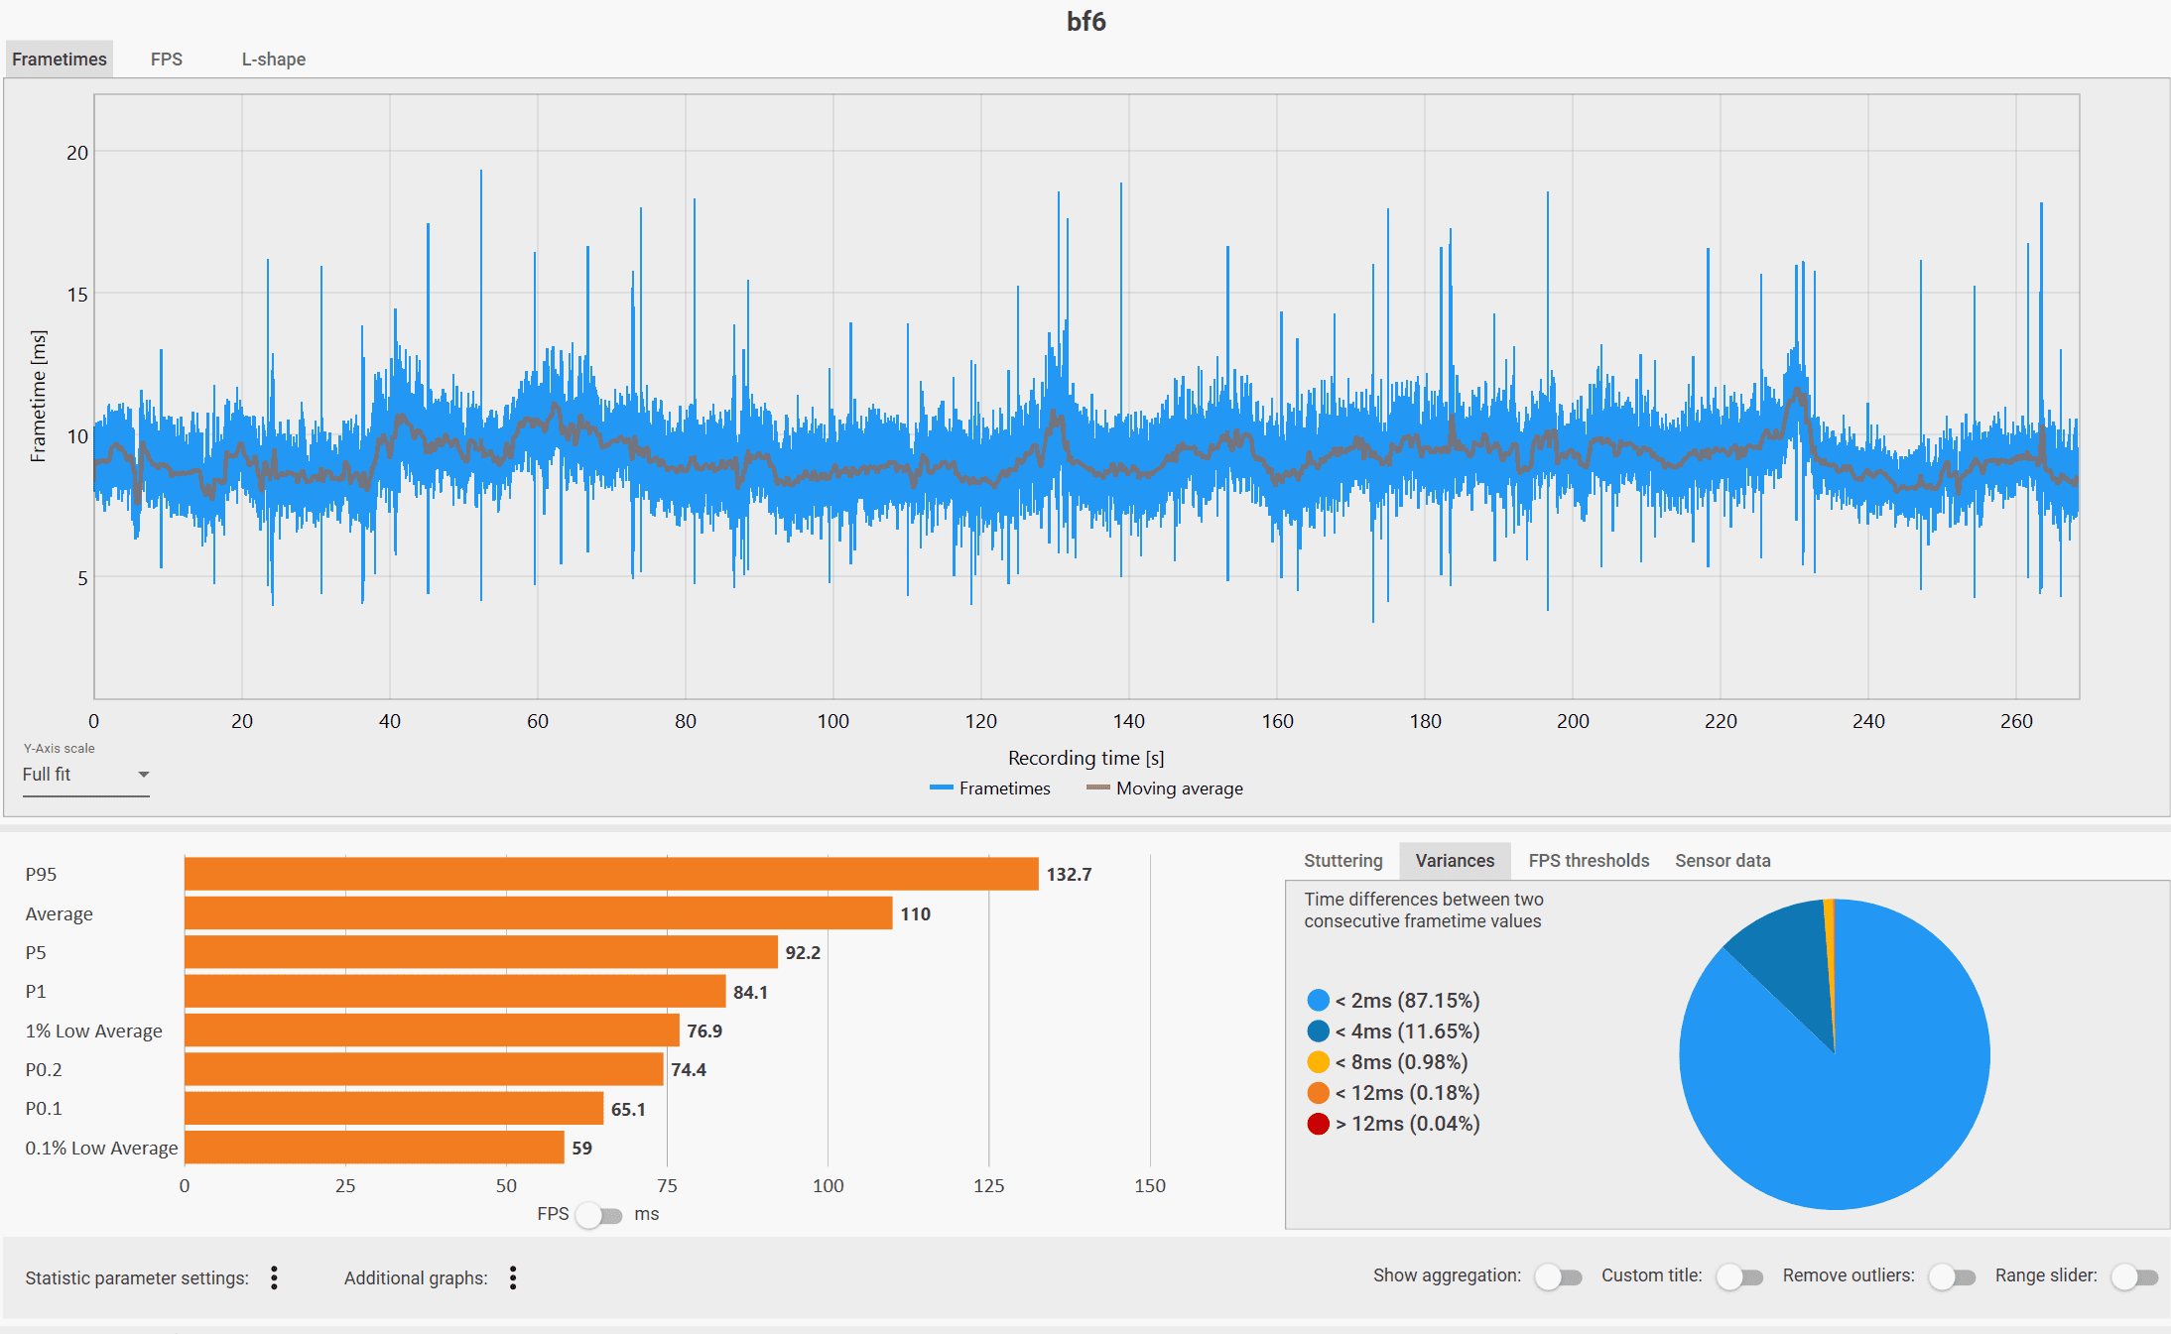Switch to the FPS graph tab

(166, 60)
